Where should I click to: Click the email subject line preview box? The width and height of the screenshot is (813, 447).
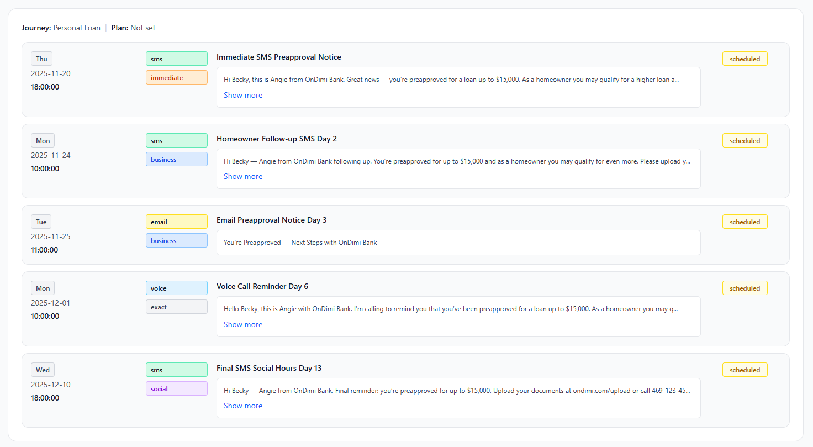[458, 243]
